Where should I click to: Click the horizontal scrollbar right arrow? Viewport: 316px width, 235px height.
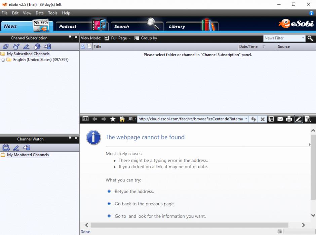[303, 225]
